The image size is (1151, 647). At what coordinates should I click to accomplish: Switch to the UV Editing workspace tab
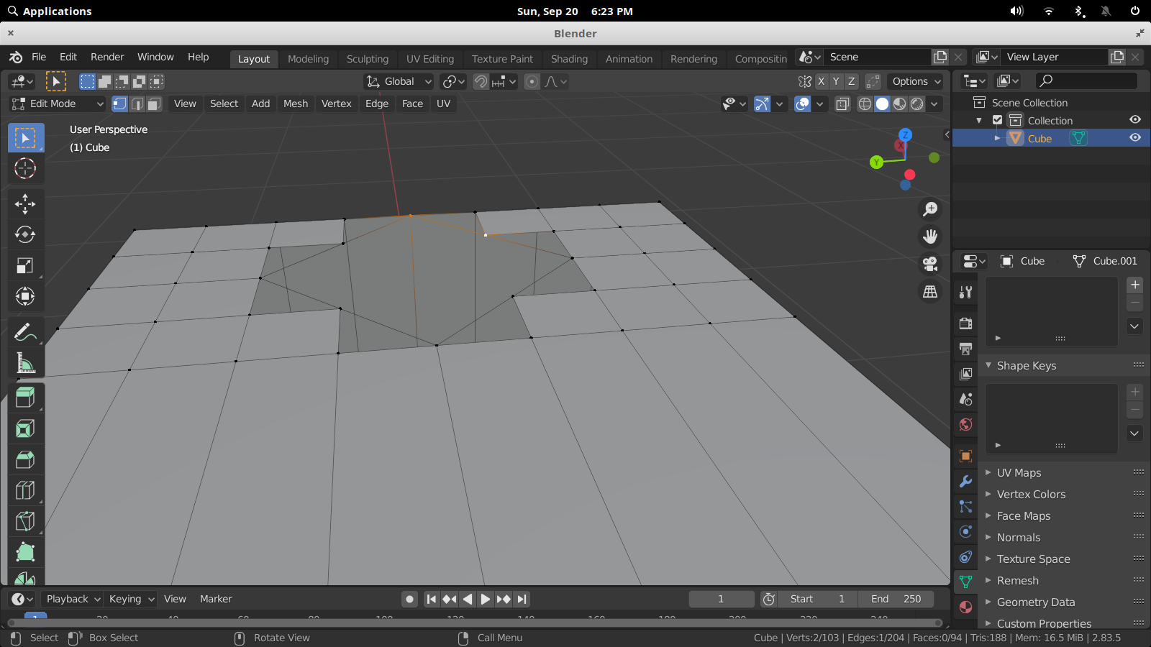pos(430,59)
